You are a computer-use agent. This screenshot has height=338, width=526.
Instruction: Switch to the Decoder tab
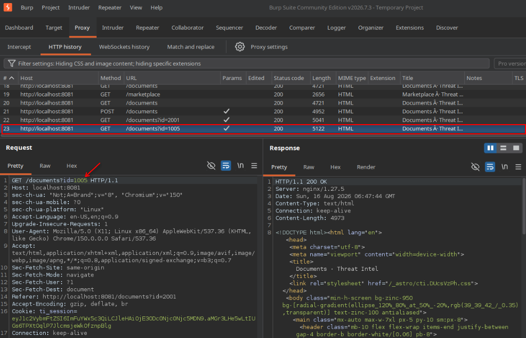click(x=266, y=28)
